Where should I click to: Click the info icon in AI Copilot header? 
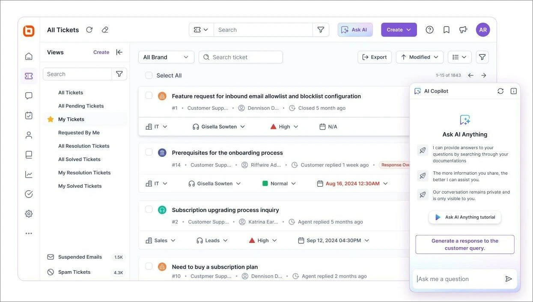click(x=514, y=91)
